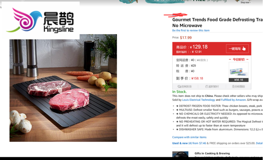Click the Gourmet Trends product title
The image size is (263, 160).
(x=217, y=23)
